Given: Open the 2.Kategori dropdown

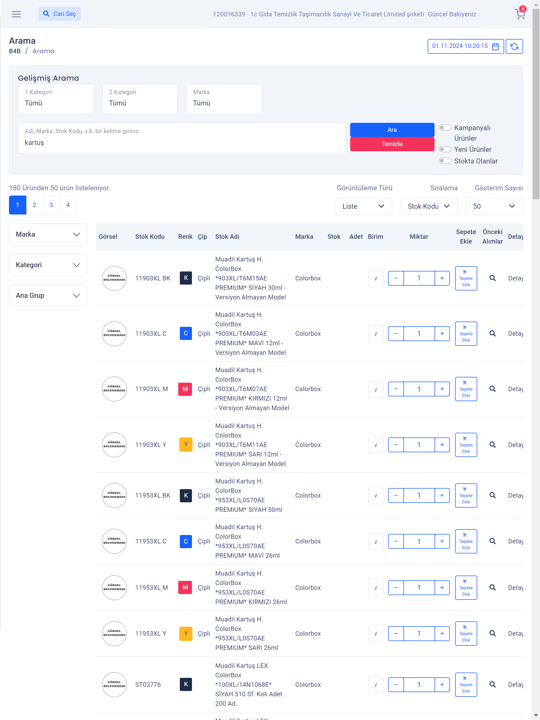Looking at the screenshot, I should pyautogui.click(x=140, y=99).
